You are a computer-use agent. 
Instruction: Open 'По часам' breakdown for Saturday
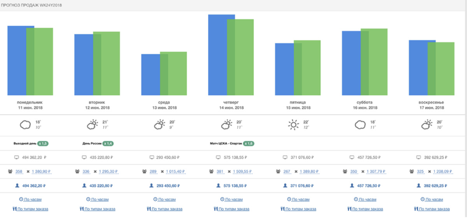pyautogui.click(x=365, y=199)
